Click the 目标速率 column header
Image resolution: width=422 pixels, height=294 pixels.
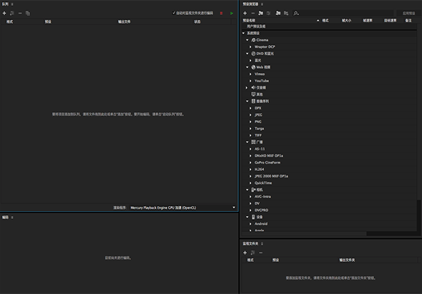[391, 21]
